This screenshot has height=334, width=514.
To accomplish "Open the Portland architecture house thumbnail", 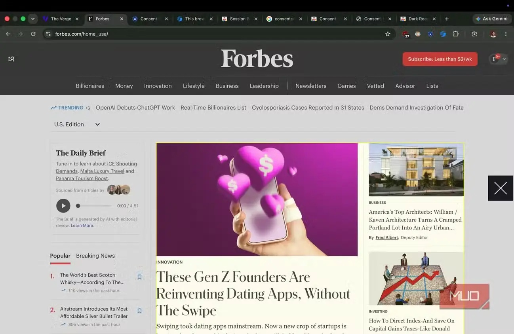I will pos(416,170).
